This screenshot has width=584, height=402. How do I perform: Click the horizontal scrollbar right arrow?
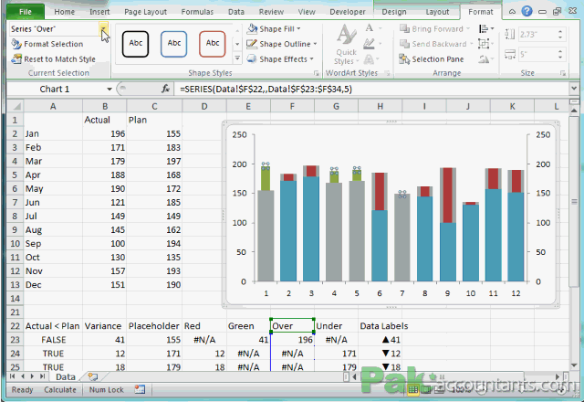point(558,376)
